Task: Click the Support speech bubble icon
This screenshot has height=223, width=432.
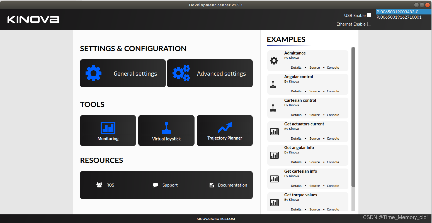Action: [x=156, y=185]
